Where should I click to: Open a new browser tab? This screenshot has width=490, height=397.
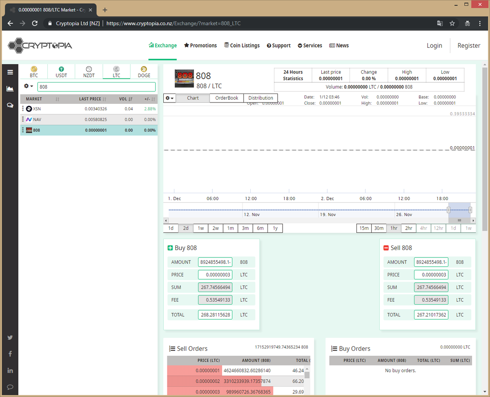pyautogui.click(x=105, y=10)
